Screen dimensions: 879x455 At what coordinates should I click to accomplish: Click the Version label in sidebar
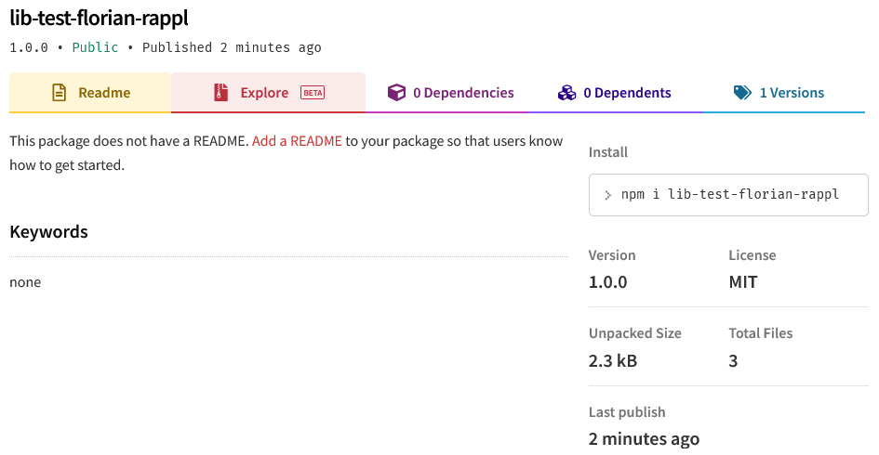[612, 255]
